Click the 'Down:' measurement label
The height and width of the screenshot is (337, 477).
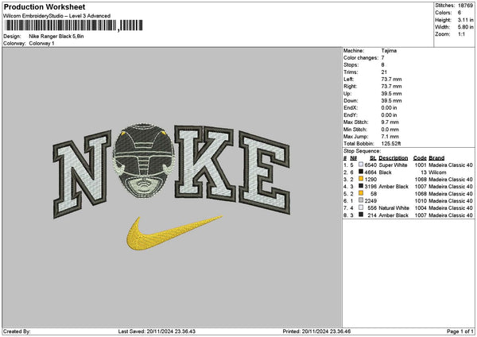point(351,101)
